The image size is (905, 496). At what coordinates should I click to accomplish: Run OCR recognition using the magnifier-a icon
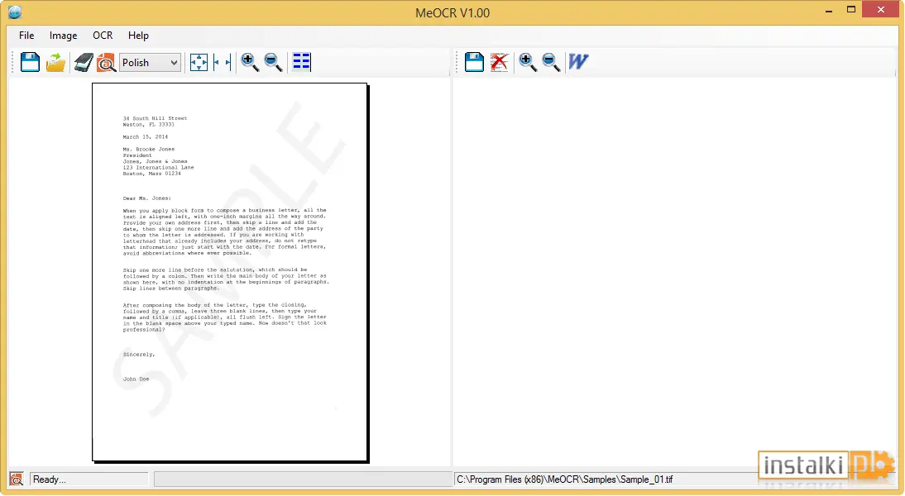point(106,62)
